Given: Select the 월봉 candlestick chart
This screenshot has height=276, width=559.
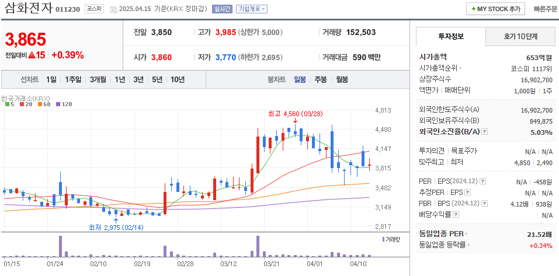Looking at the screenshot, I should tap(342, 79).
